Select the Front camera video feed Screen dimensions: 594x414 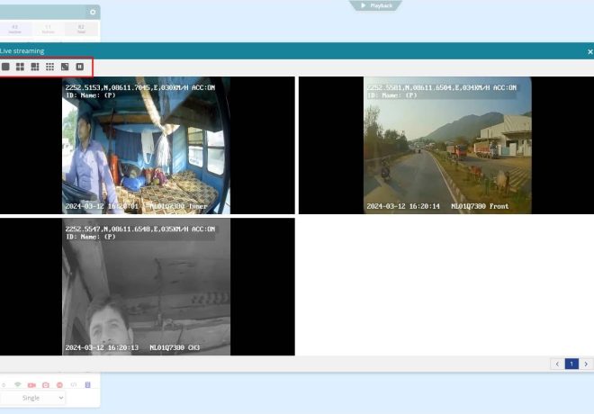[446, 145]
